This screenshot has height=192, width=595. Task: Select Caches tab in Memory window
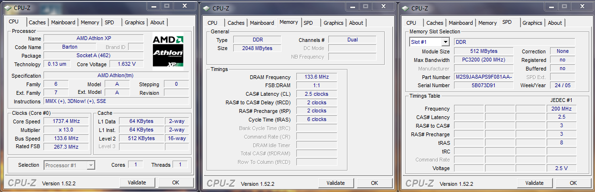click(x=236, y=23)
